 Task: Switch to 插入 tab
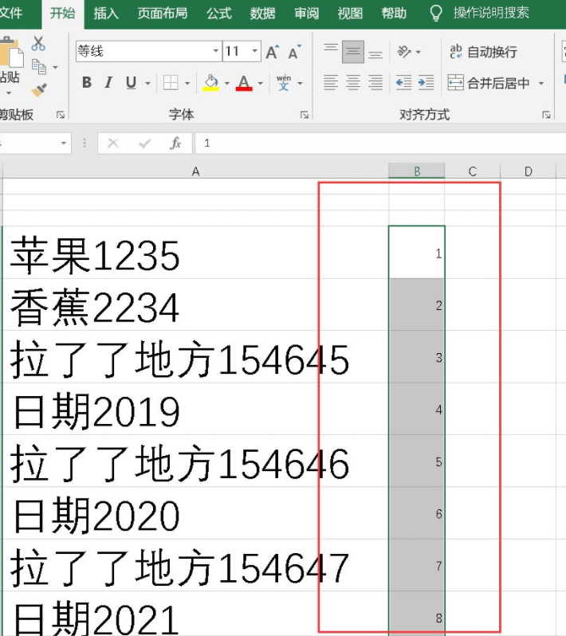pos(106,14)
